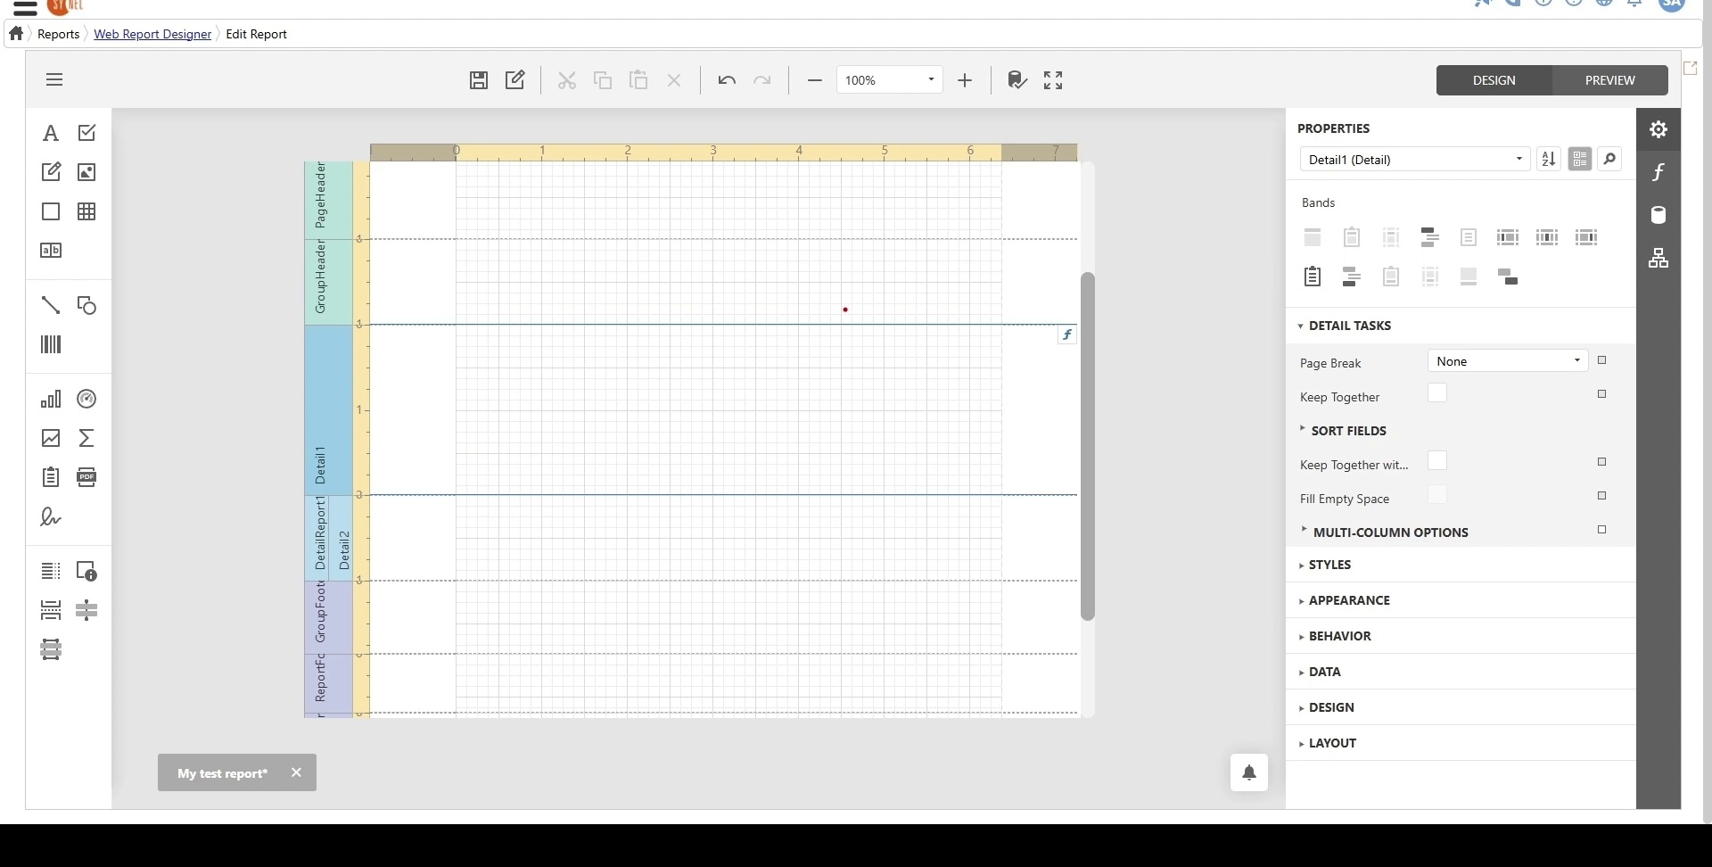Viewport: 1712px width, 867px height.
Task: Toggle the Fill Empty Space checkbox
Action: (x=1437, y=495)
